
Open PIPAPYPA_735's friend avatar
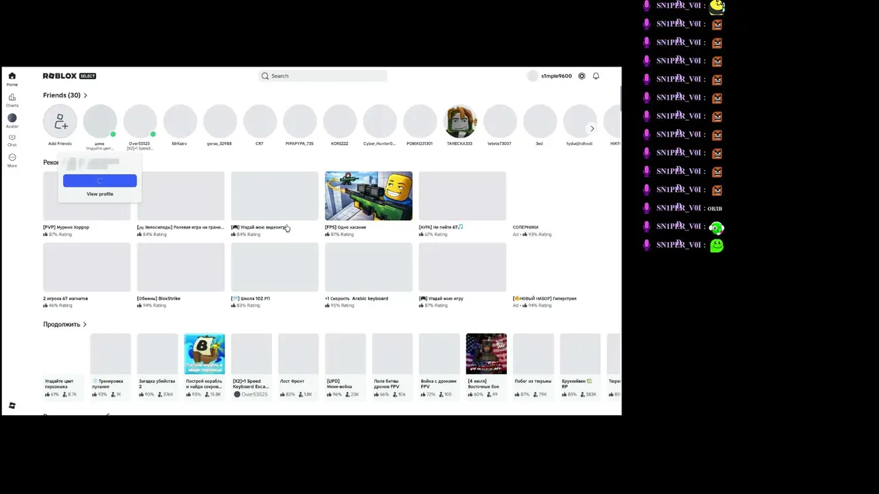(299, 122)
